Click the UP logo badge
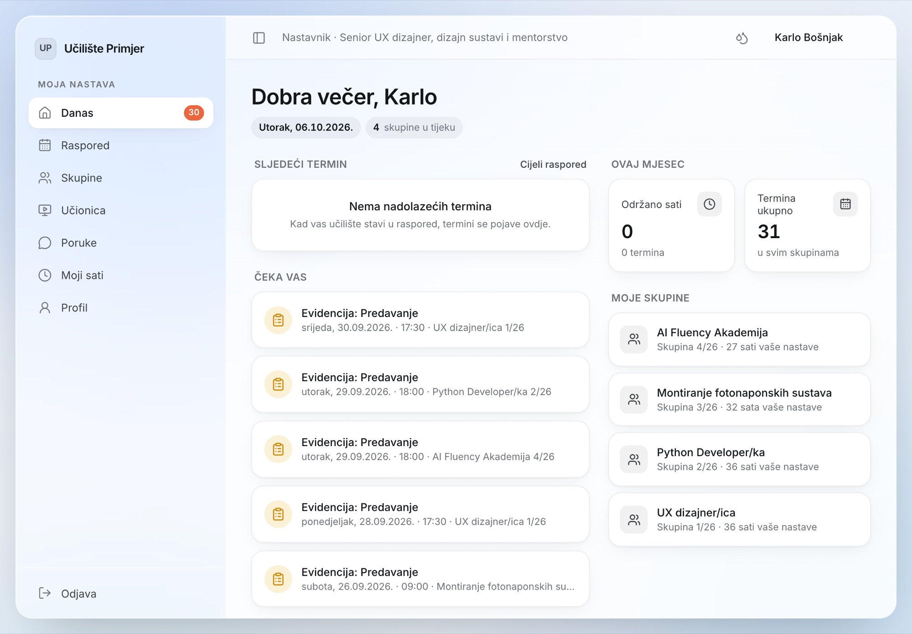Image resolution: width=912 pixels, height=634 pixels. pos(46,48)
